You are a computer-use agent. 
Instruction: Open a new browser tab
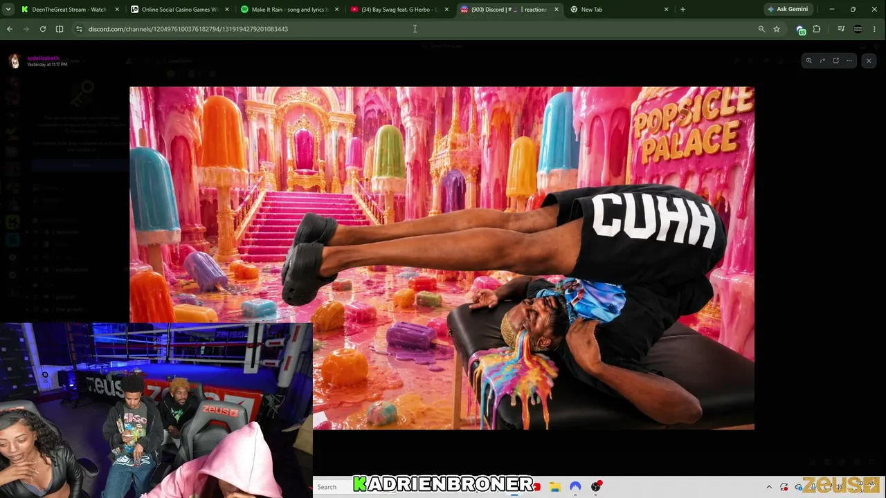682,10
